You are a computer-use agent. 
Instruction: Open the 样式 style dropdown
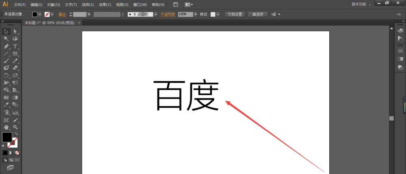218,15
